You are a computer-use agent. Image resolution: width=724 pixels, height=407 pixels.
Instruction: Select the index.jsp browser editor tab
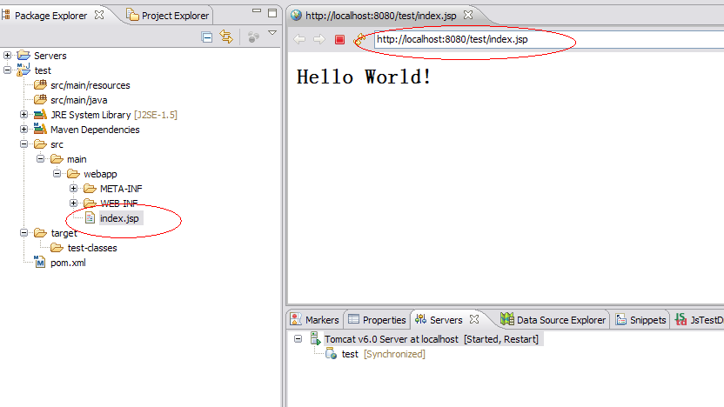[381, 16]
